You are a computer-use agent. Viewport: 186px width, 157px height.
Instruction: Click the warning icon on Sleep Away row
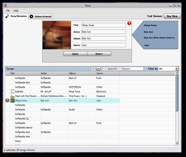(7, 101)
